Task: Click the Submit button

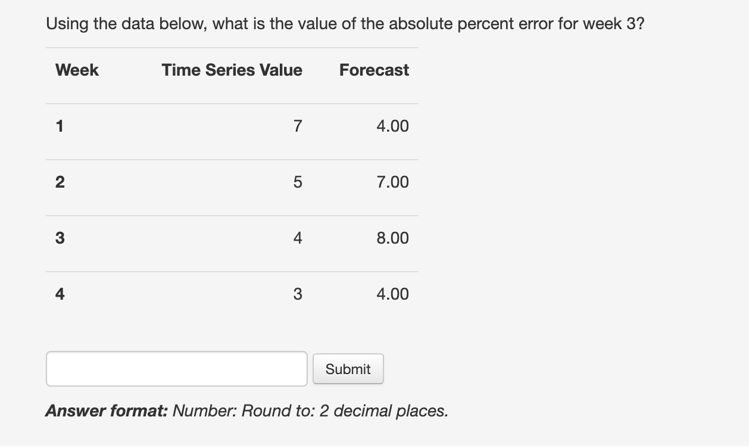Action: coord(348,368)
